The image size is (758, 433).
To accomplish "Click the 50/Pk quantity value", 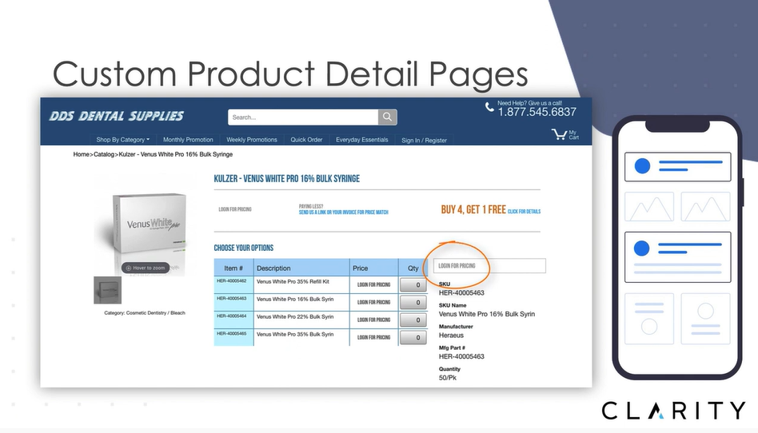I will click(448, 377).
